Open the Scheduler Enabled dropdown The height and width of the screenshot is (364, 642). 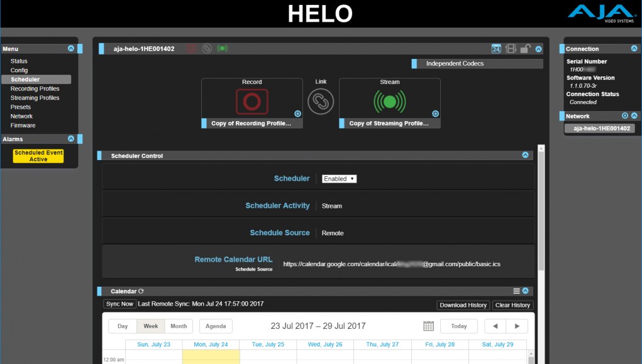339,178
